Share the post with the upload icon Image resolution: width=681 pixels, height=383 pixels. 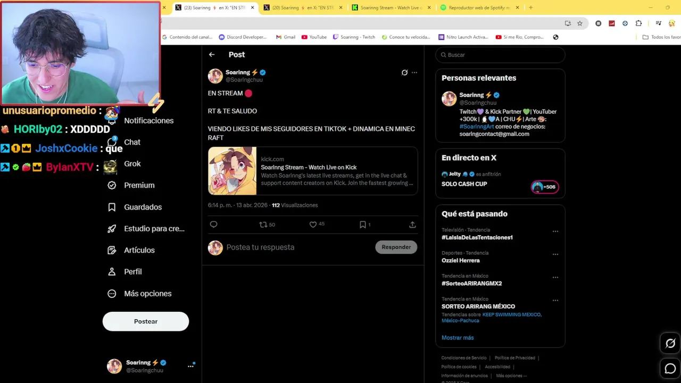pos(412,224)
